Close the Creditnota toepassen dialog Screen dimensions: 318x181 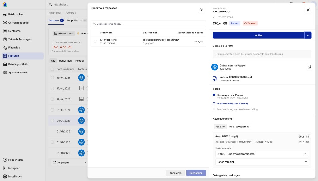pyautogui.click(x=202, y=10)
